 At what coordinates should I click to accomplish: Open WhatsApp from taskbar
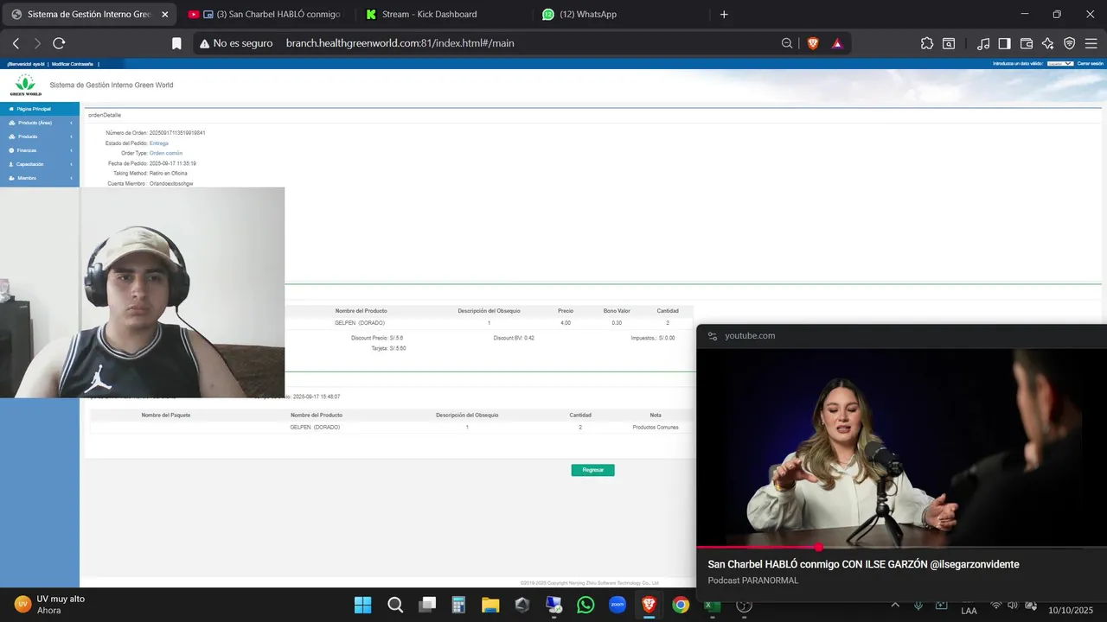(585, 605)
